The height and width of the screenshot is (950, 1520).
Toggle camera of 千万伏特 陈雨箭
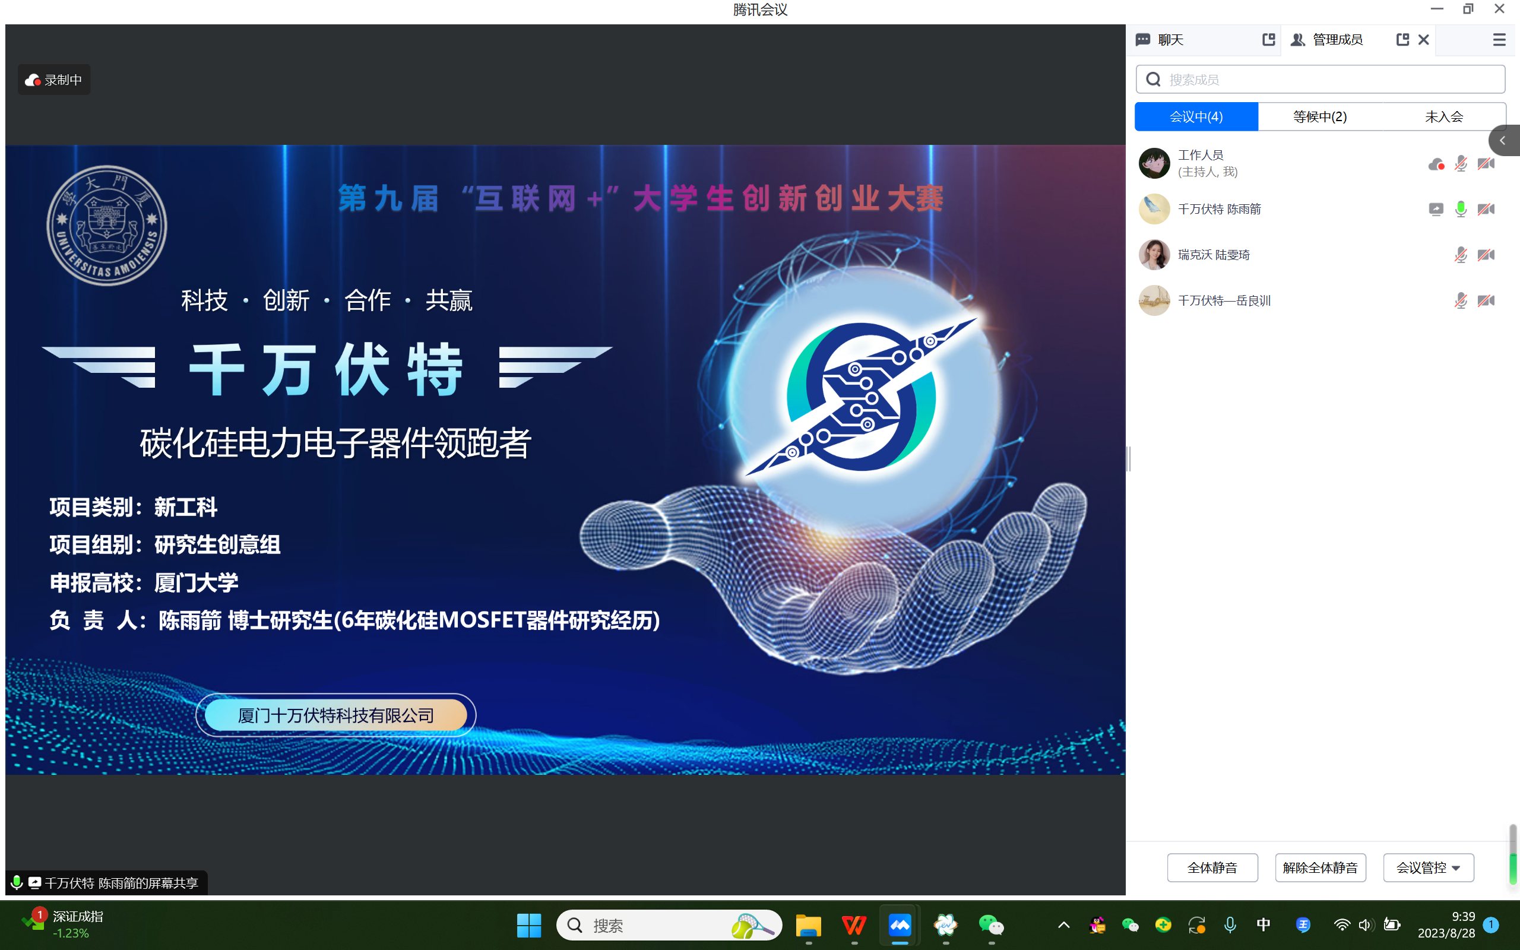tap(1486, 209)
